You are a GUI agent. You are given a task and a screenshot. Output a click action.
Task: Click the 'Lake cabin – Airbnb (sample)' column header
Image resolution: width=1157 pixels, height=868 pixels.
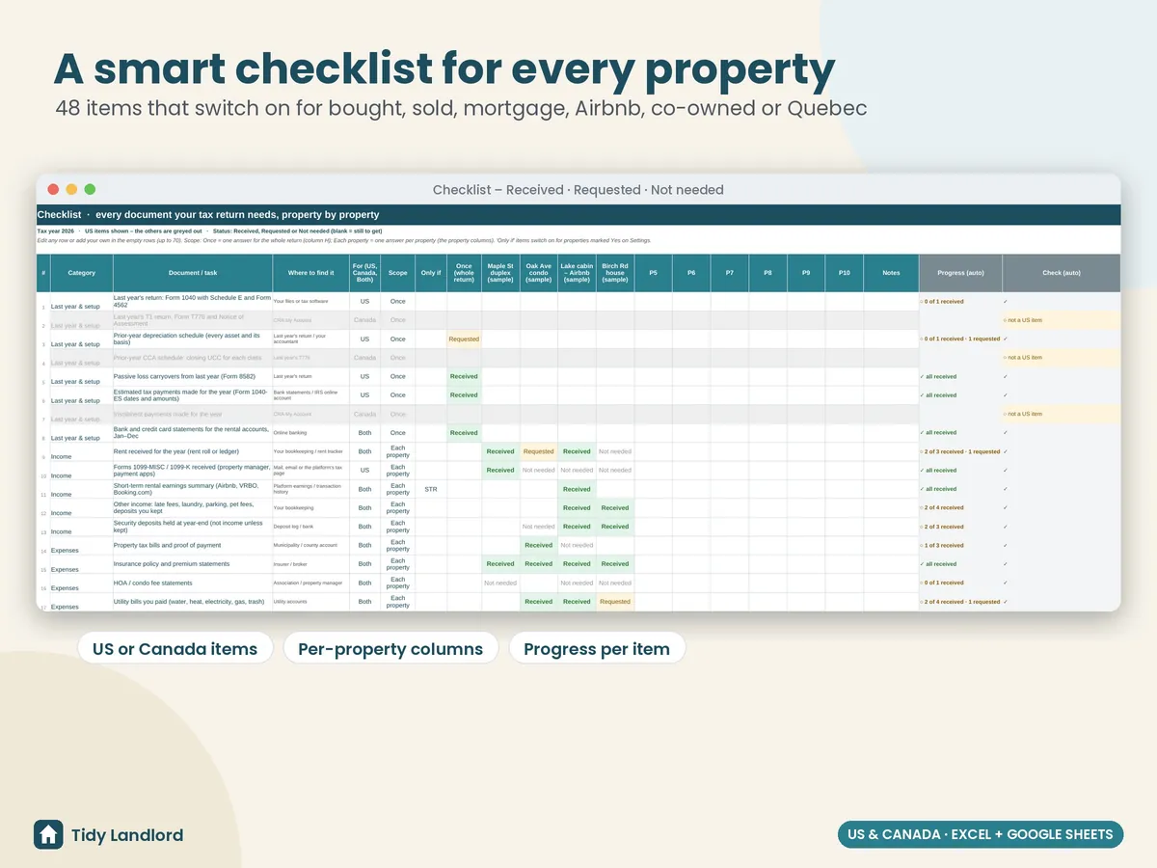pyautogui.click(x=577, y=273)
